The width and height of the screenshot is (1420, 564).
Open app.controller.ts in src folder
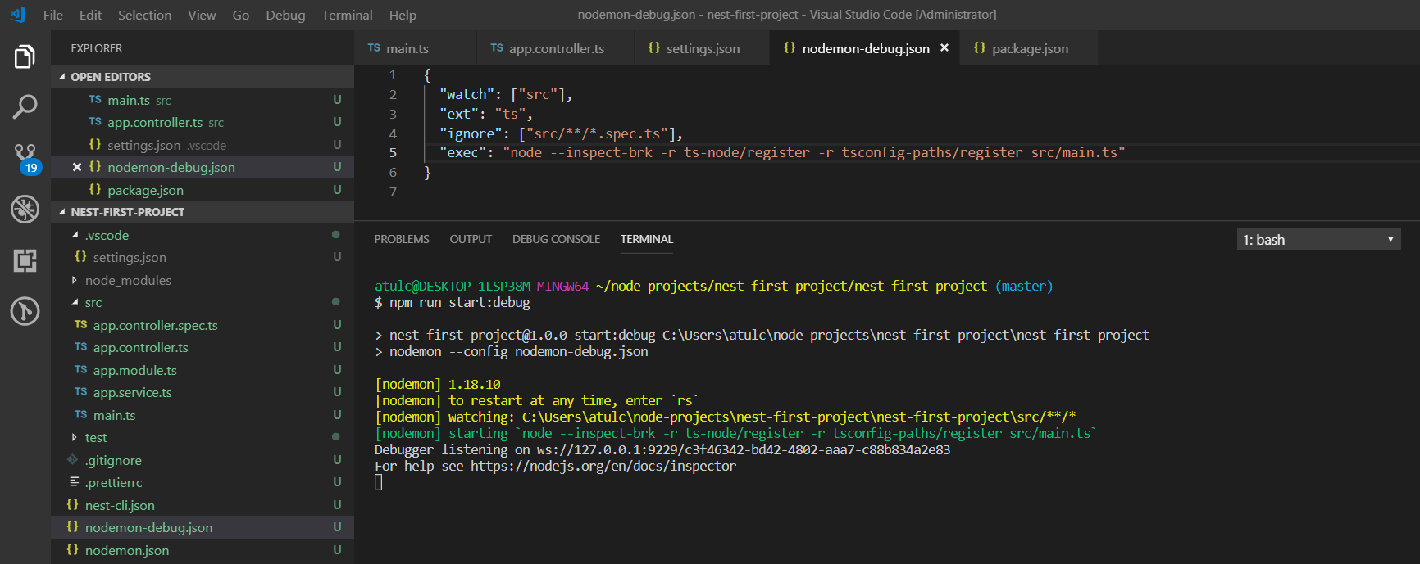coord(203,347)
